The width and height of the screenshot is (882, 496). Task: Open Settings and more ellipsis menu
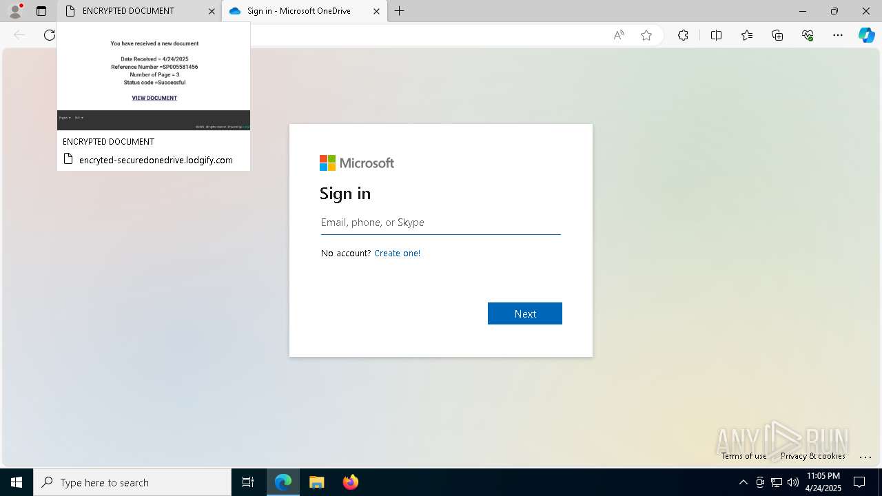838,35
